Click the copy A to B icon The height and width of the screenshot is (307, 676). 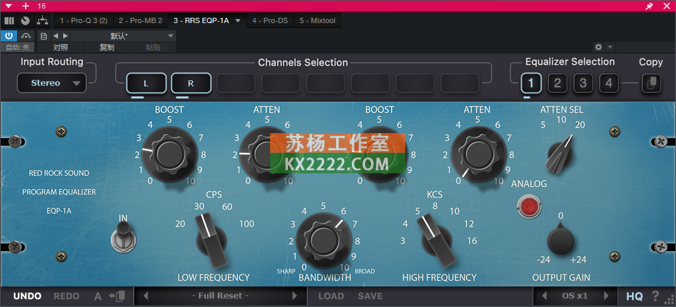117,296
